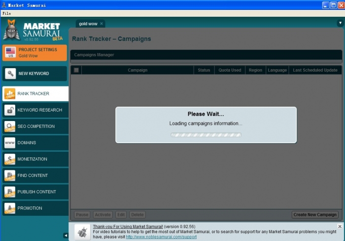
Task: Open the Publish Content label in the sidebar
Action: 37,192
